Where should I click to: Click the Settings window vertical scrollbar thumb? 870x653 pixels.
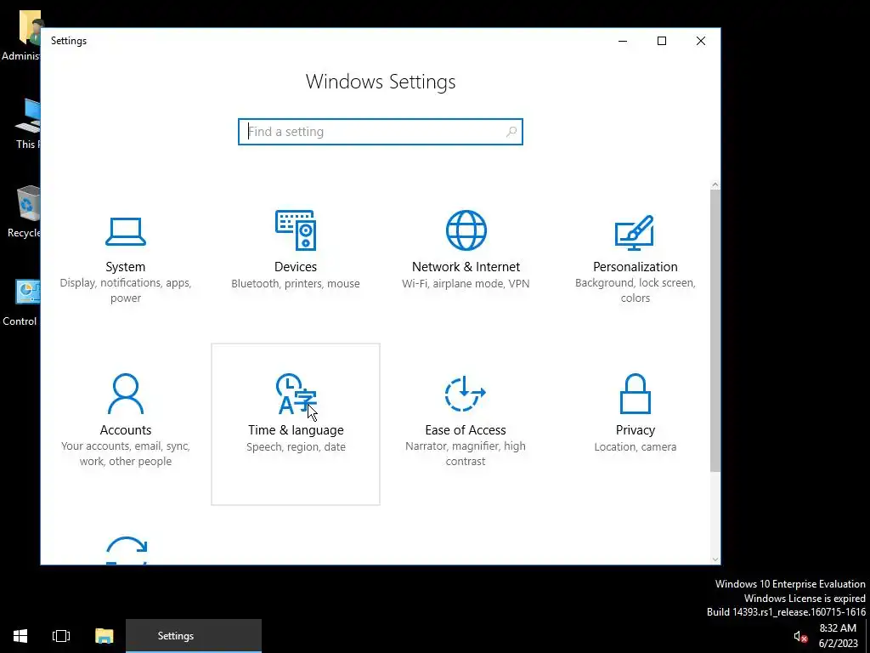click(715, 331)
